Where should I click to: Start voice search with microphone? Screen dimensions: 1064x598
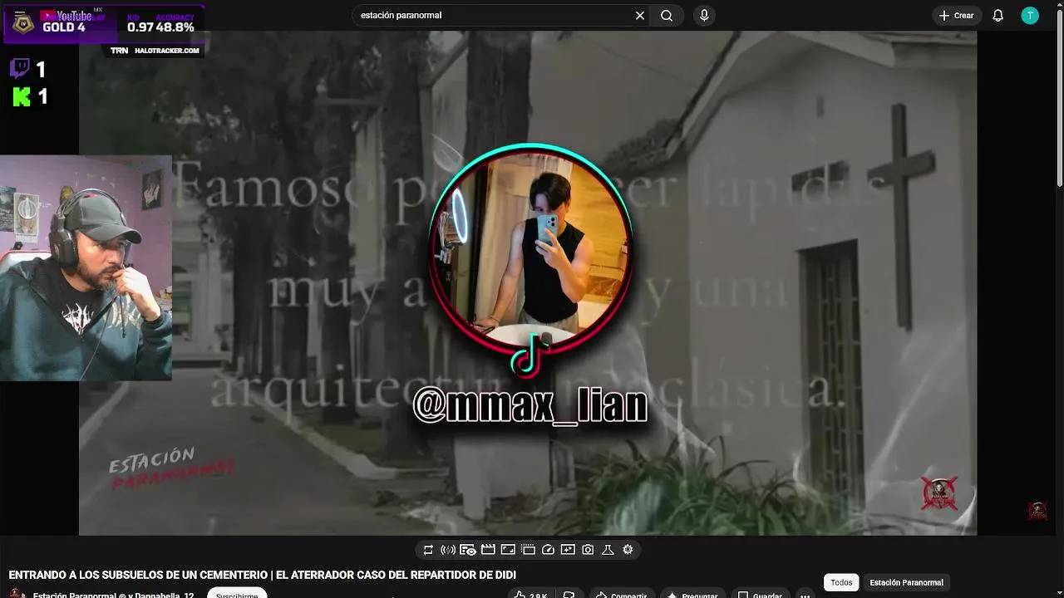pyautogui.click(x=704, y=15)
